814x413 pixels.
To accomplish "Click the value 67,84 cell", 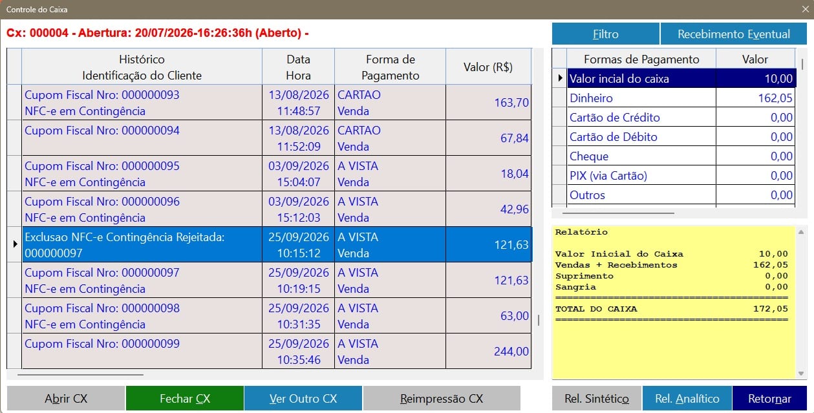I will (489, 138).
